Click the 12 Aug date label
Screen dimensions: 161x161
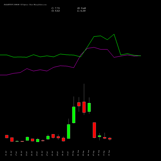[x=109, y=153]
